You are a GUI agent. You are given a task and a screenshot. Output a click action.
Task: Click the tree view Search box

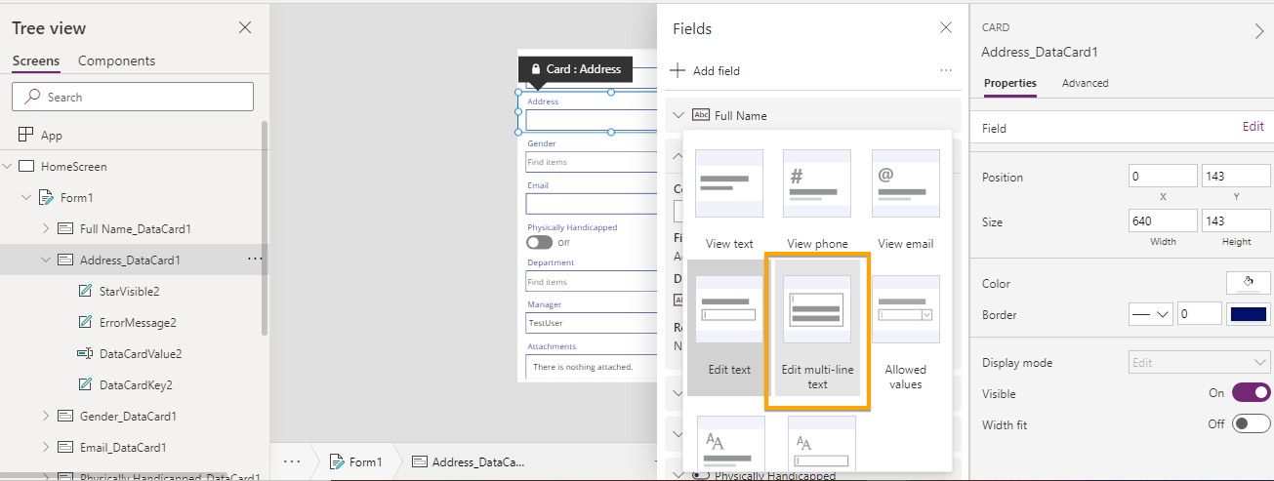point(133,97)
